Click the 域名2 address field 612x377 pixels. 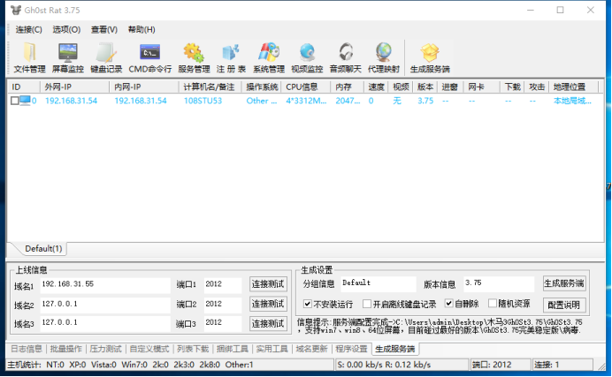coord(105,305)
